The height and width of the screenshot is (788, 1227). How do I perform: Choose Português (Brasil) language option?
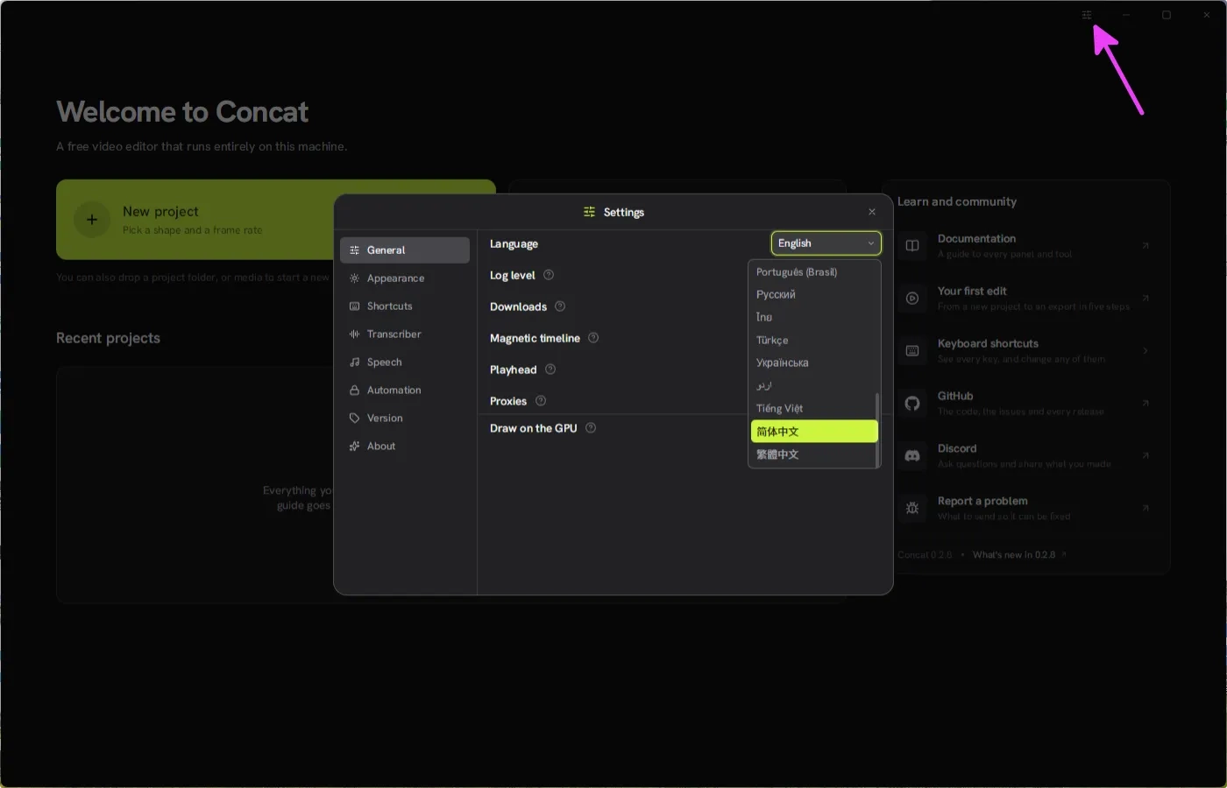[812, 272]
